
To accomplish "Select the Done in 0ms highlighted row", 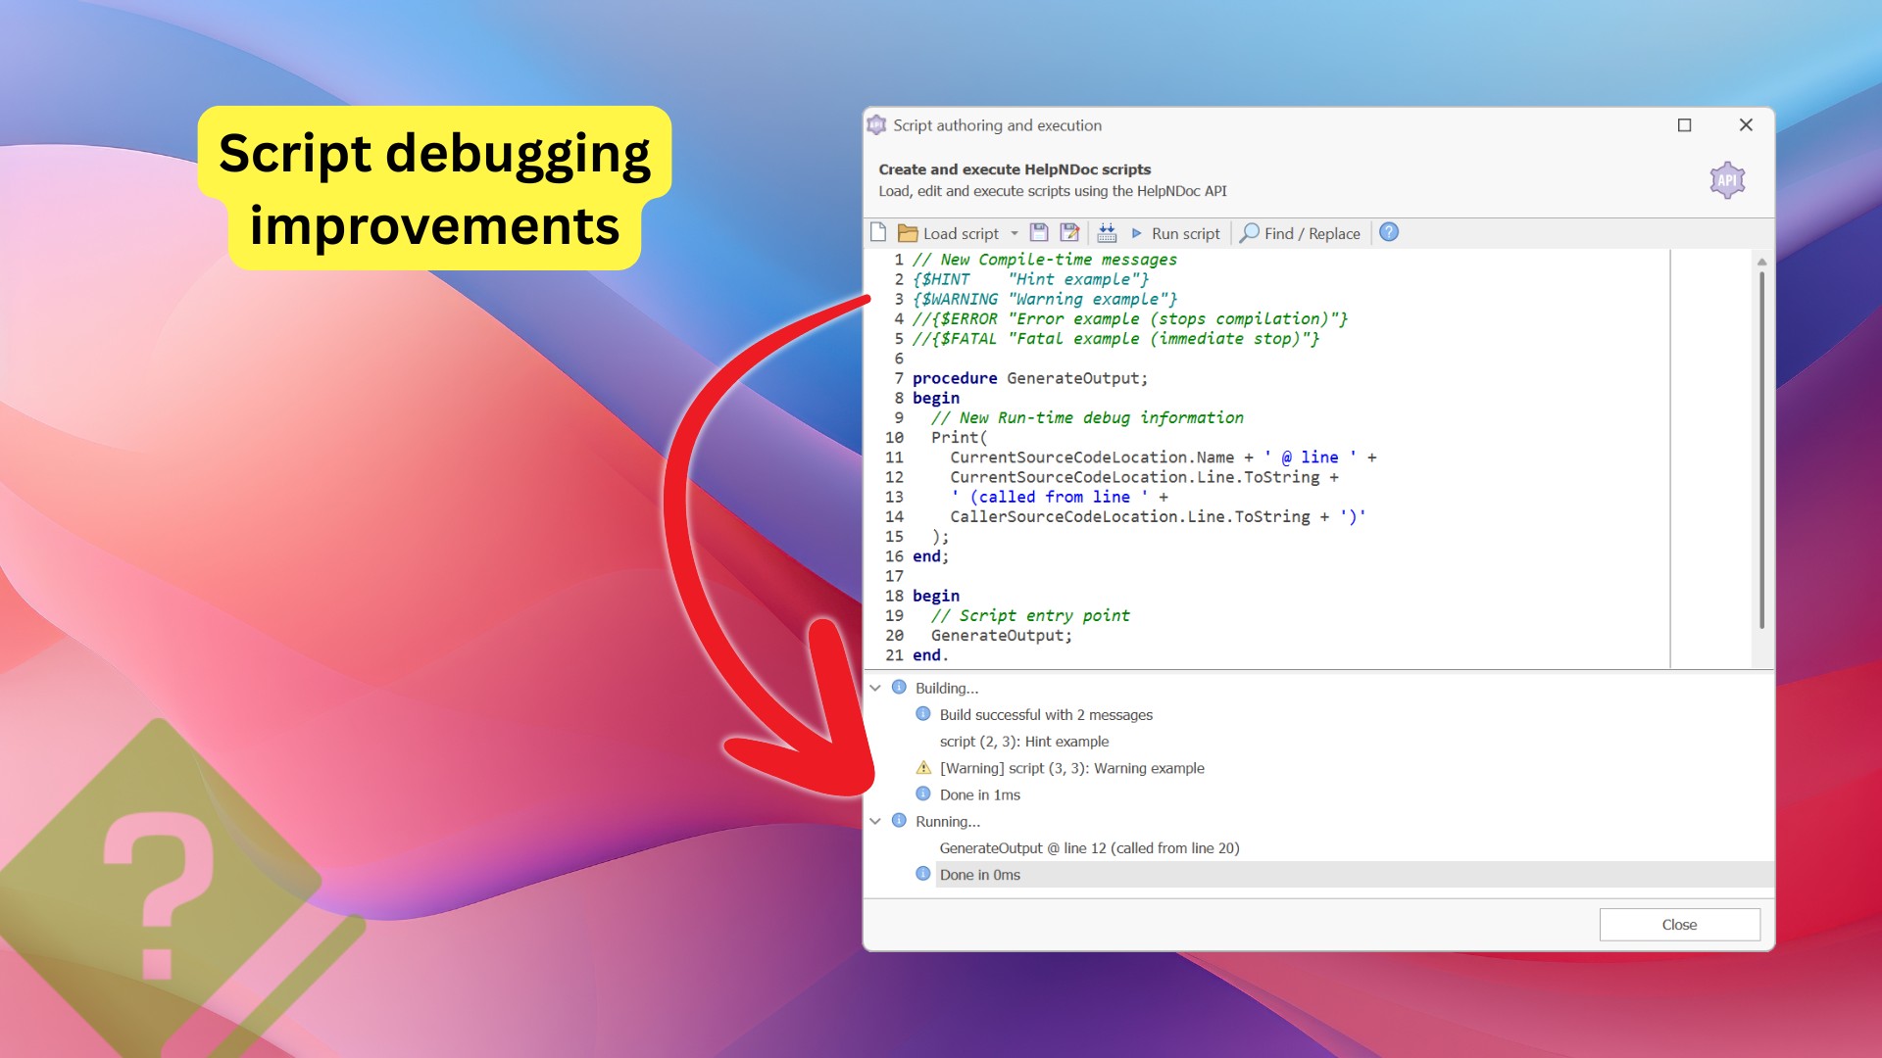I will pos(980,874).
